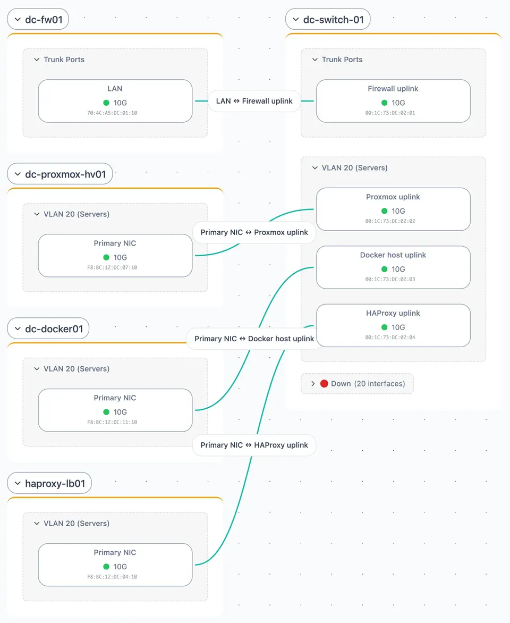Collapse the dc-switch-01 device node

295,20
